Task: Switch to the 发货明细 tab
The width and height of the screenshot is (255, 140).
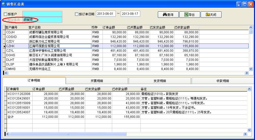Action: [x=160, y=81]
